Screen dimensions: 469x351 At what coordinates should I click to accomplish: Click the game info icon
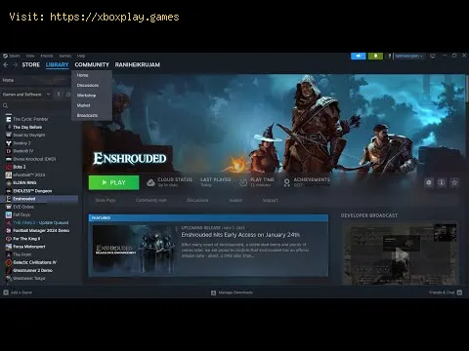(x=442, y=182)
